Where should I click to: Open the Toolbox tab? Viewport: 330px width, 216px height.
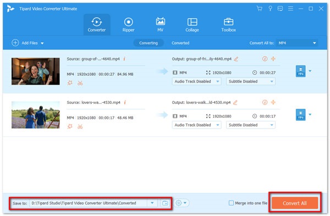[x=228, y=25]
